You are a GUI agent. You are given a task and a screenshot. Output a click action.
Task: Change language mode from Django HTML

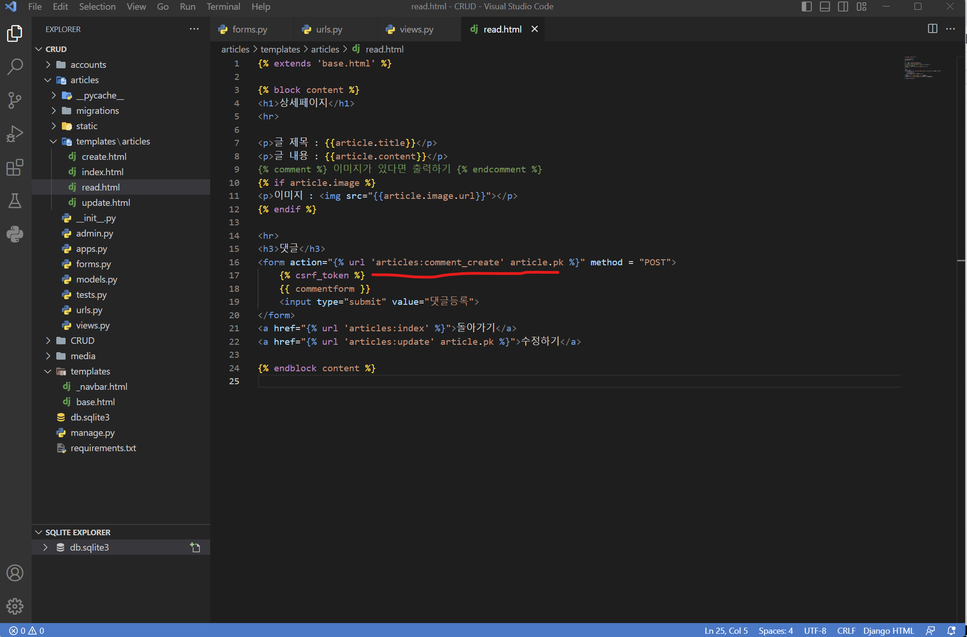(888, 630)
